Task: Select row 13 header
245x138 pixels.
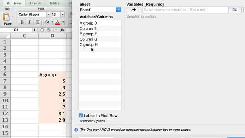Action: click(x=5, y=120)
